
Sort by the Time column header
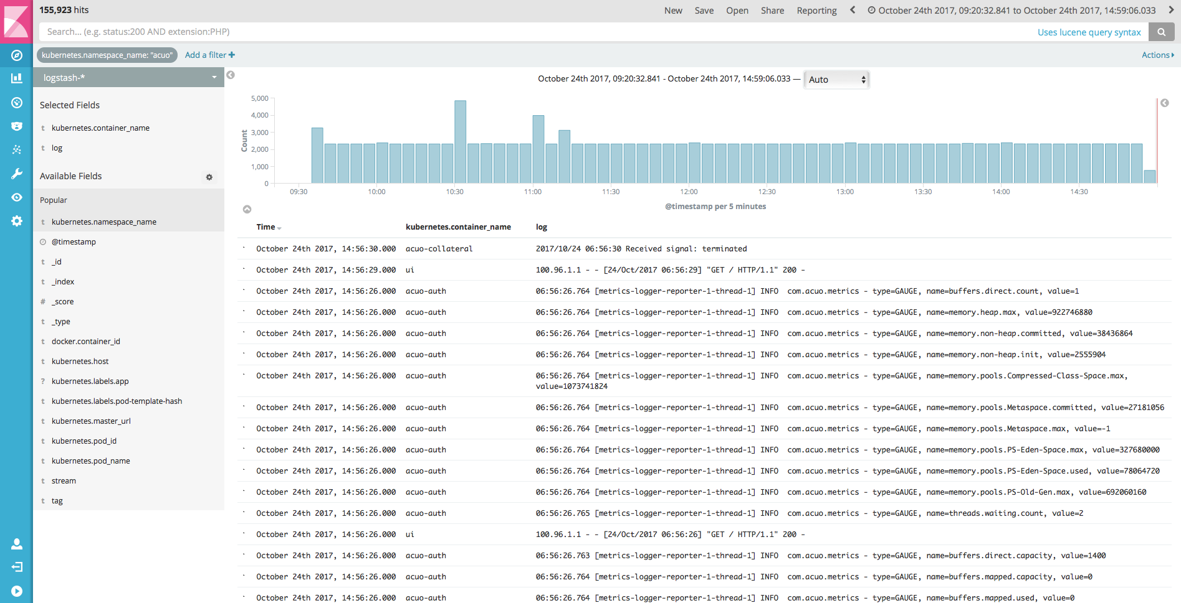[269, 227]
